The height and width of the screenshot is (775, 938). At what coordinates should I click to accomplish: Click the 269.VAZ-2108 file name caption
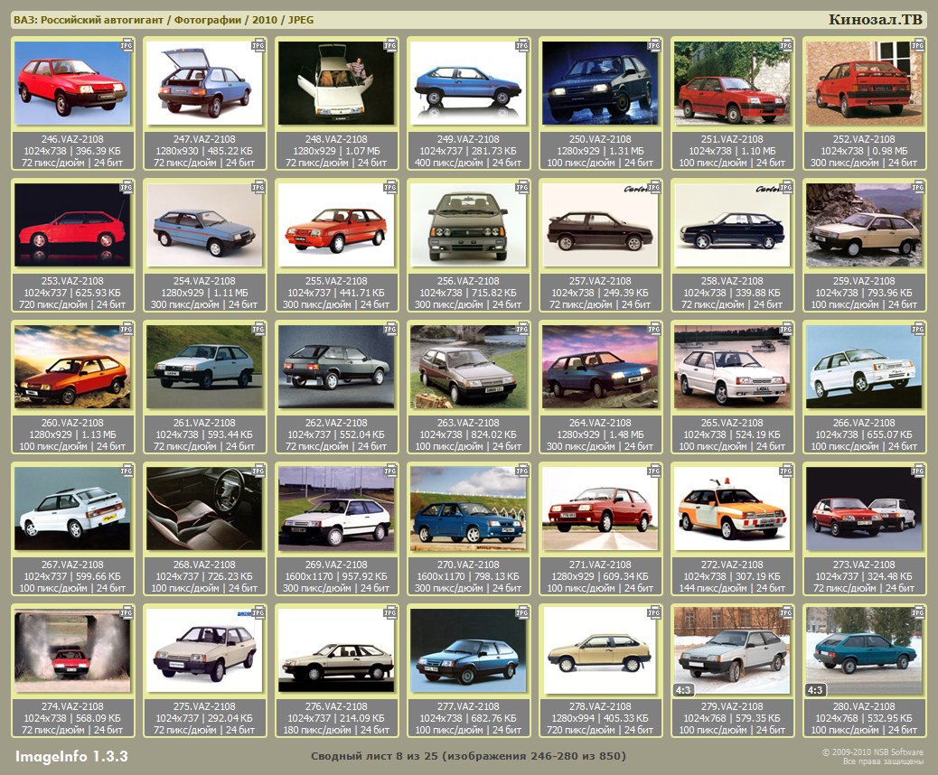tap(336, 565)
